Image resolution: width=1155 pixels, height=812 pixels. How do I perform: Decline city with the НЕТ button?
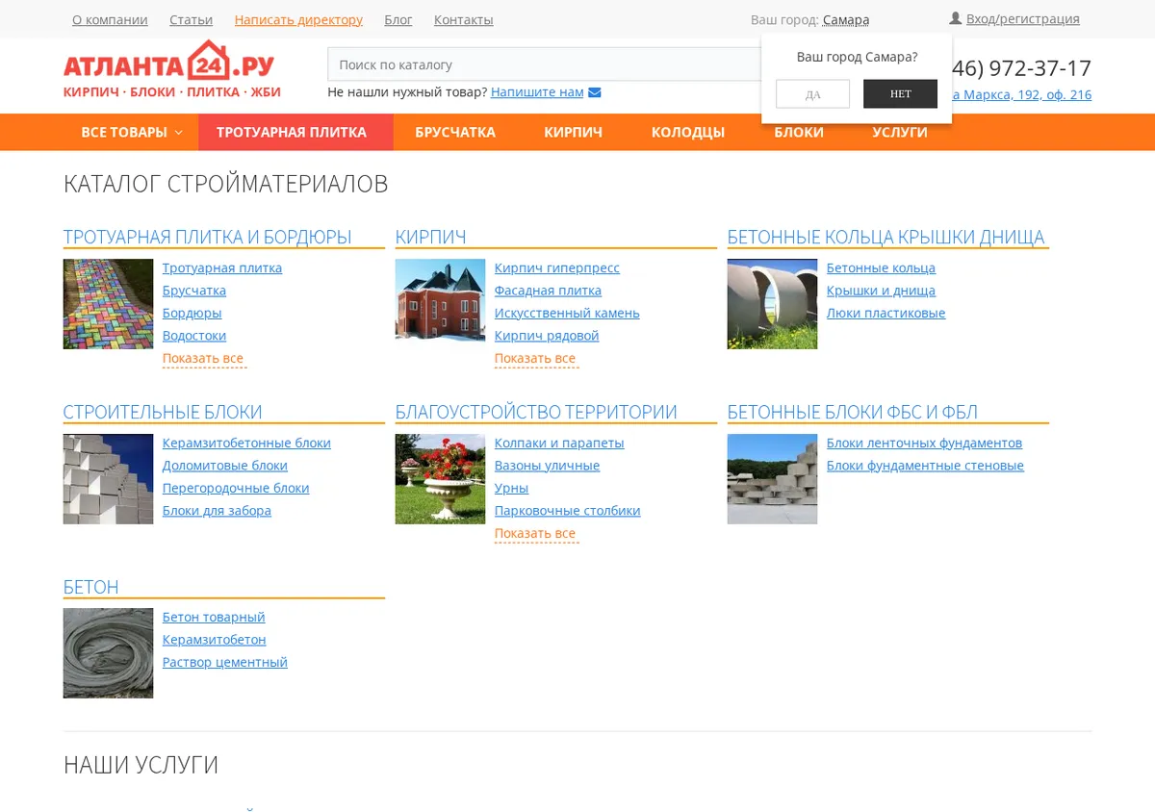pos(900,94)
